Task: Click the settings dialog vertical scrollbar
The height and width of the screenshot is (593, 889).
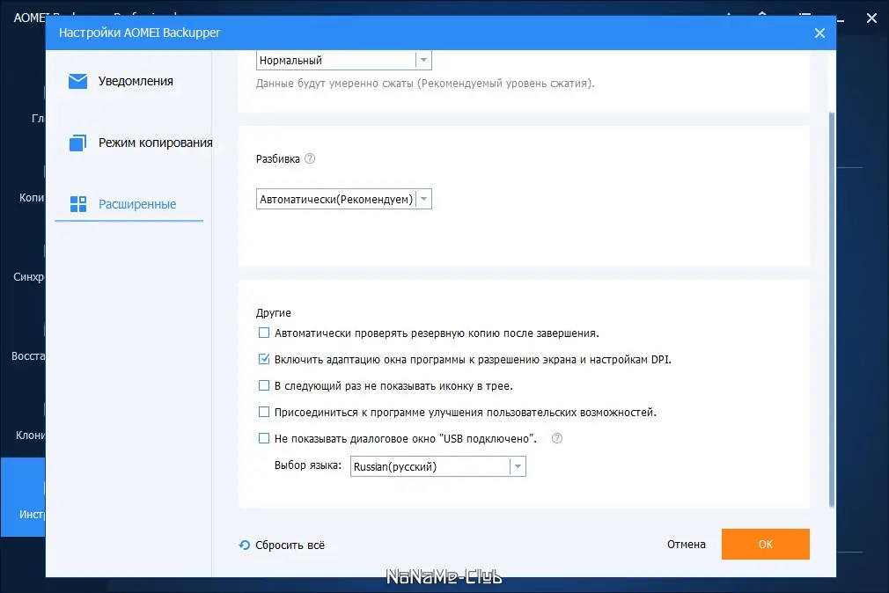Action: pyautogui.click(x=832, y=309)
